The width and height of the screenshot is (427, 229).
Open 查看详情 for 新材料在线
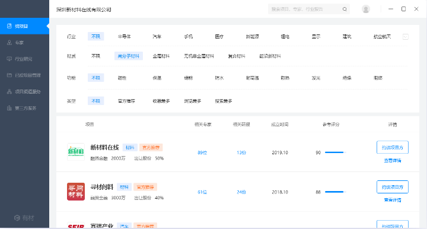point(393,161)
